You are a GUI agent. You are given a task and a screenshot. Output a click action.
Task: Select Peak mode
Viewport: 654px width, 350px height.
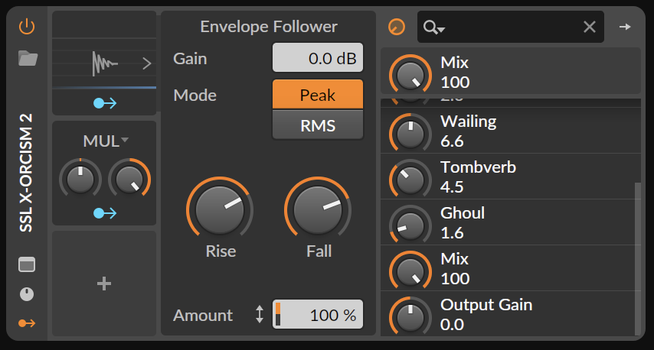[x=317, y=96]
